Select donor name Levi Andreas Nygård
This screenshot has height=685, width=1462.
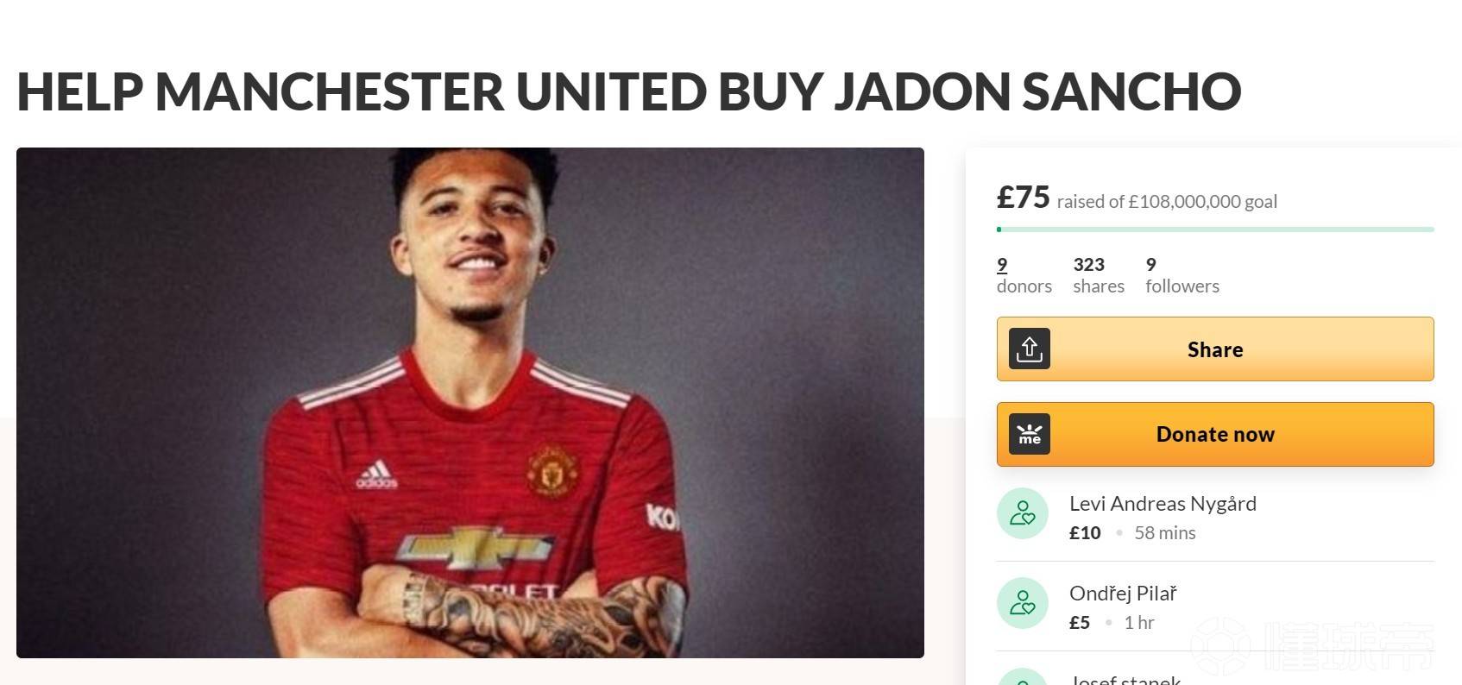pos(1163,504)
